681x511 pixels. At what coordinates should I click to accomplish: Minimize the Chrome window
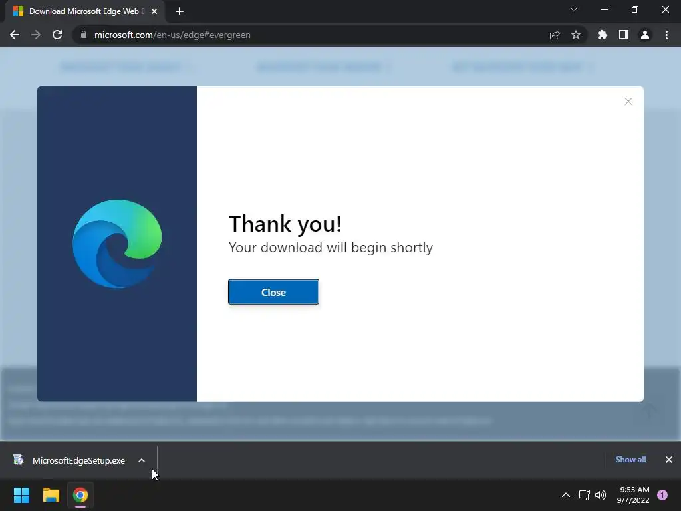point(604,9)
